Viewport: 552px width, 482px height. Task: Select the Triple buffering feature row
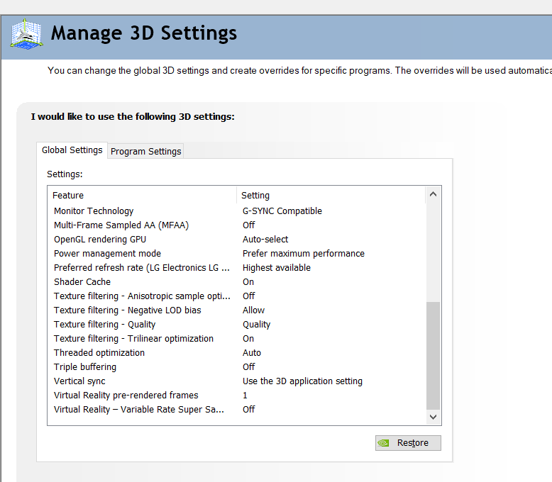(85, 367)
